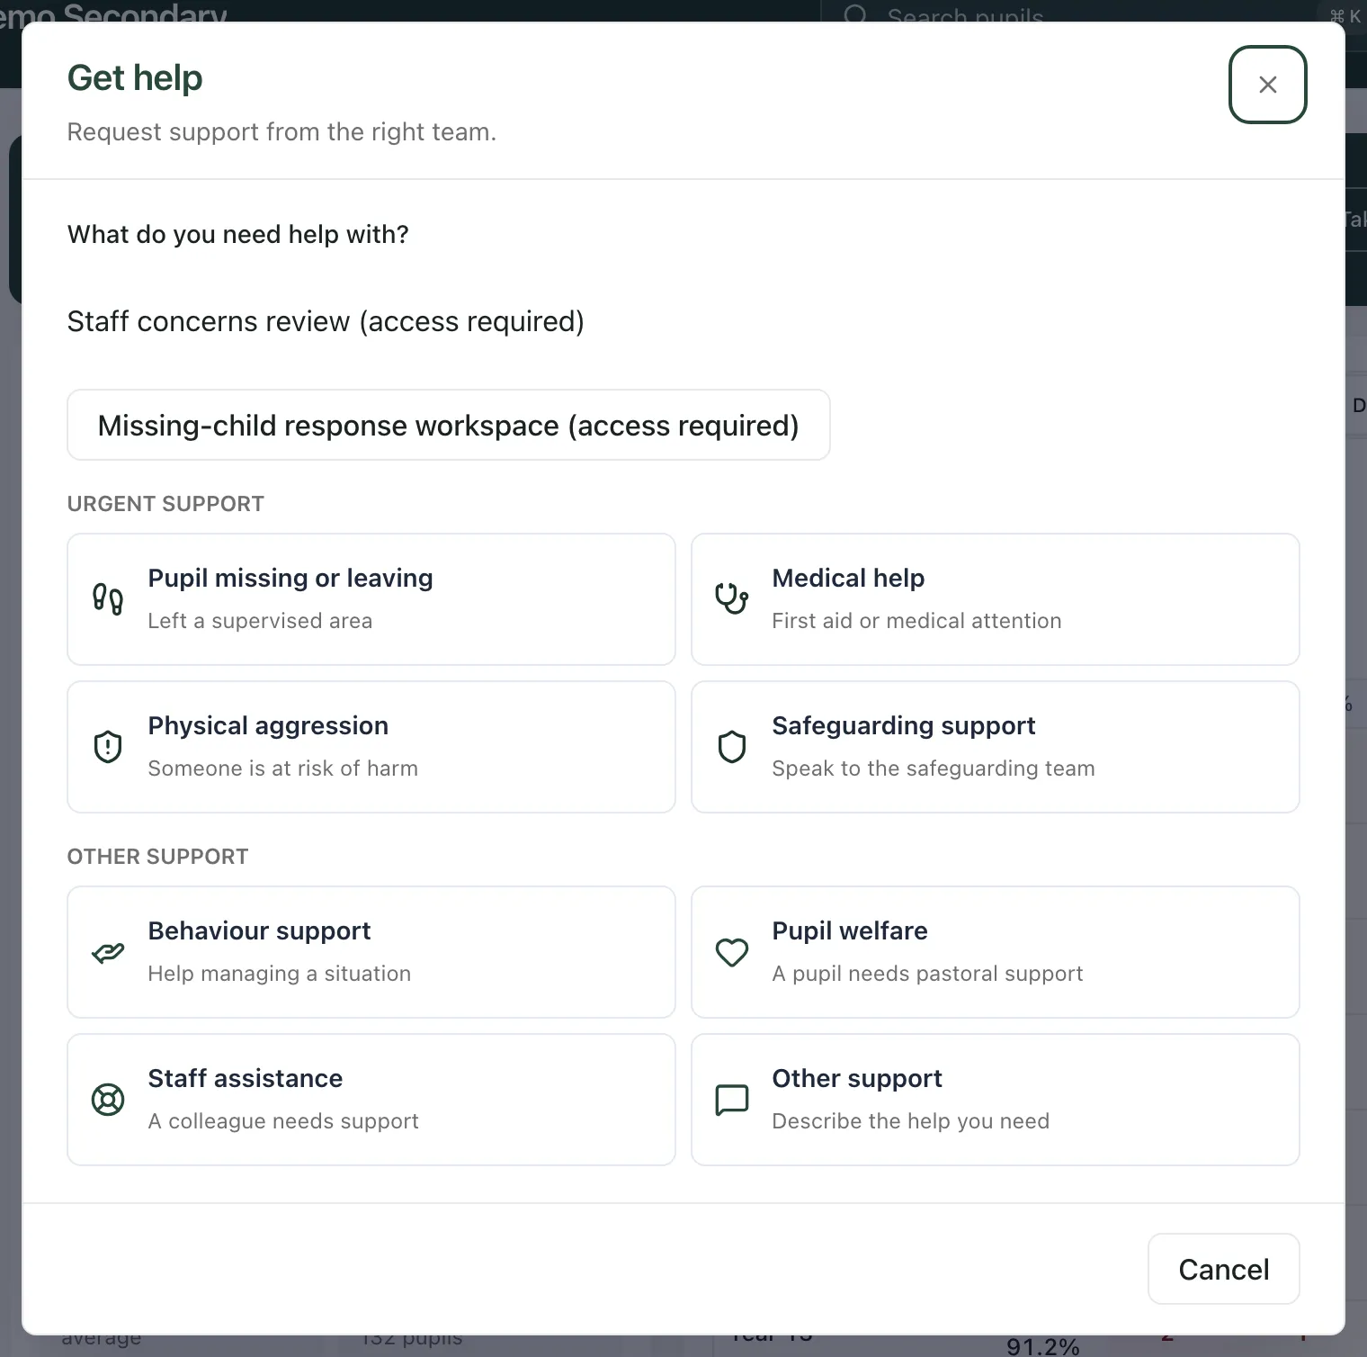Click 'A colleague needs support' text
This screenshot has width=1367, height=1357.
click(x=283, y=1121)
